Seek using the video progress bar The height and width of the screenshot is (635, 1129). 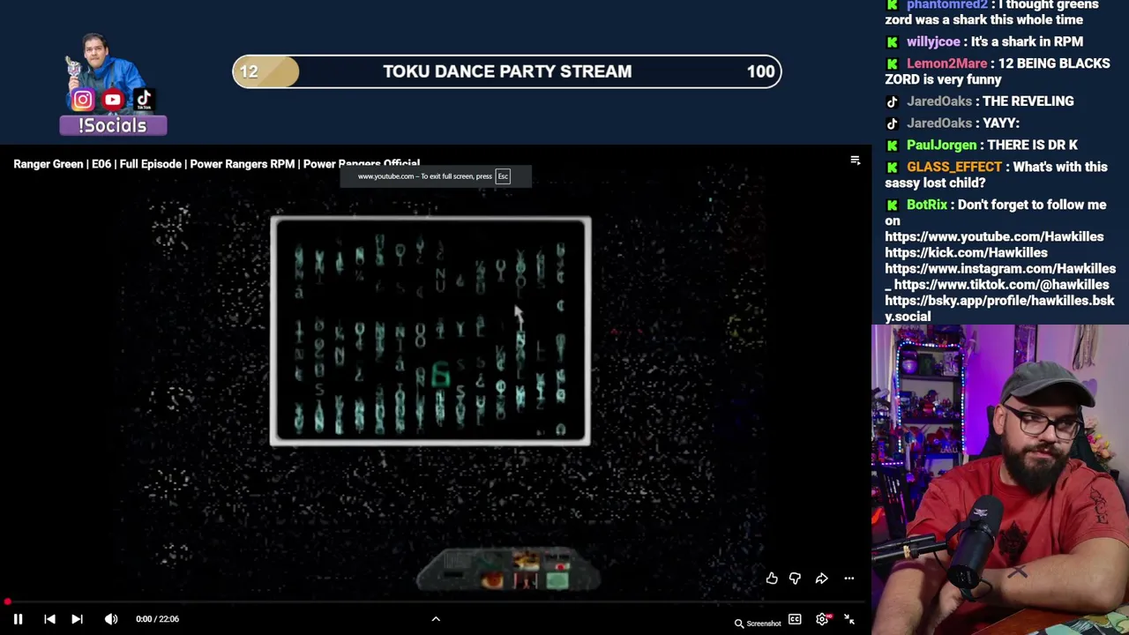coord(436,602)
